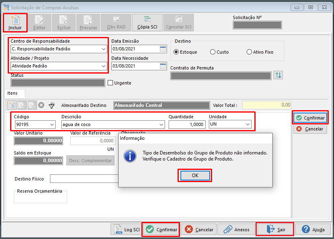Viewport: 334px width, 239px height.
Task: Click the Valor Total yellow field
Action: (x=267, y=105)
